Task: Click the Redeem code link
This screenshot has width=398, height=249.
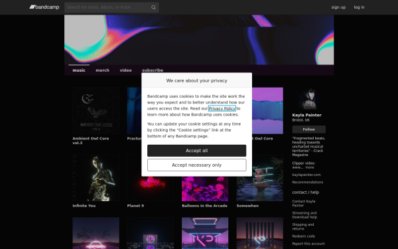Action: (304, 236)
